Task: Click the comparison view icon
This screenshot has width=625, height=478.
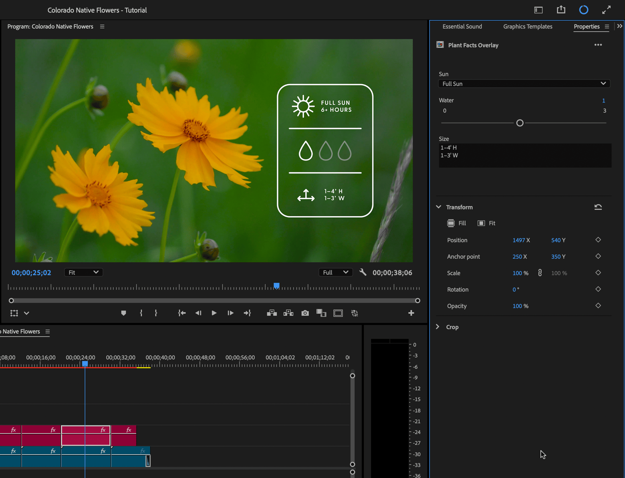Action: (321, 313)
